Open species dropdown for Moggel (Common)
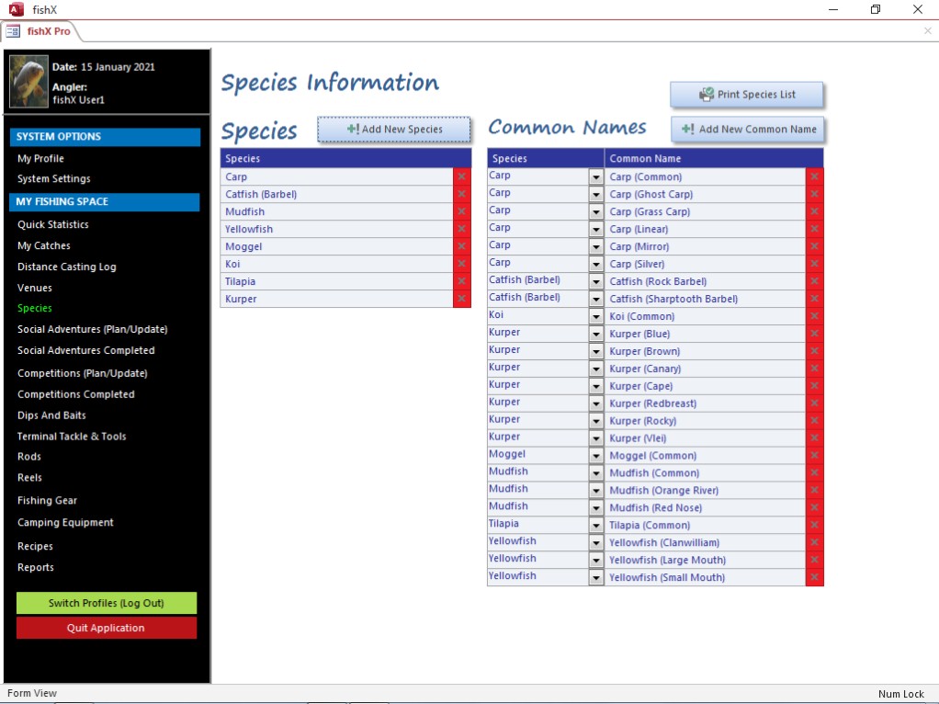Screen dimensions: 939x704 (x=595, y=455)
